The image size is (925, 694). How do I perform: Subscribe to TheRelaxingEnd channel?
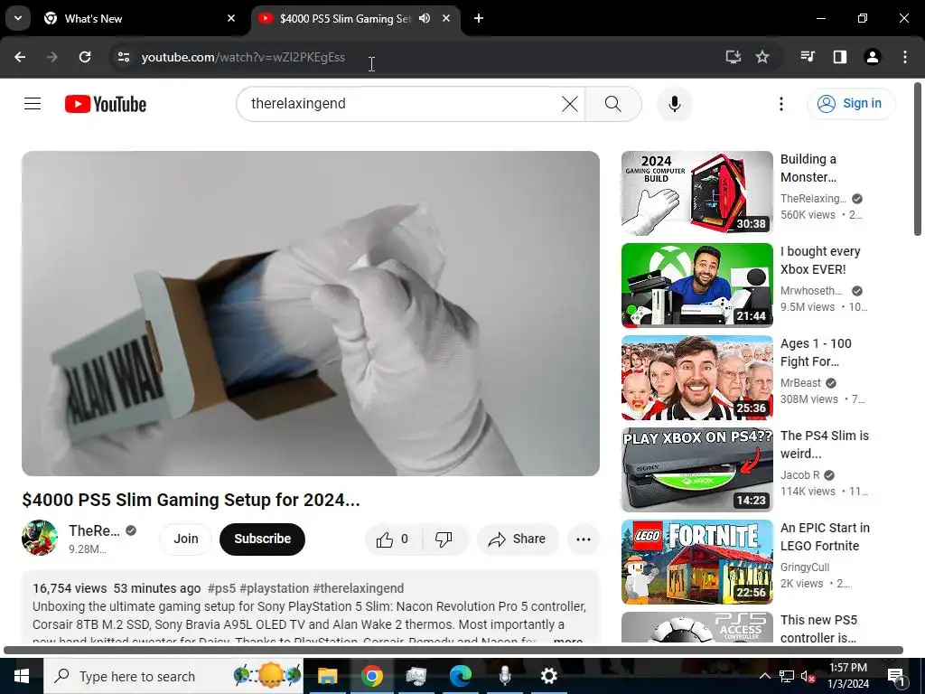point(262,539)
